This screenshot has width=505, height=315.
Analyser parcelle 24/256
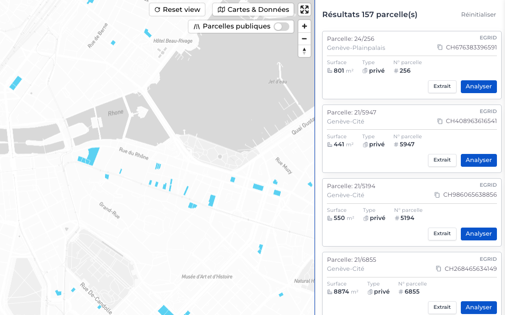pos(478,86)
